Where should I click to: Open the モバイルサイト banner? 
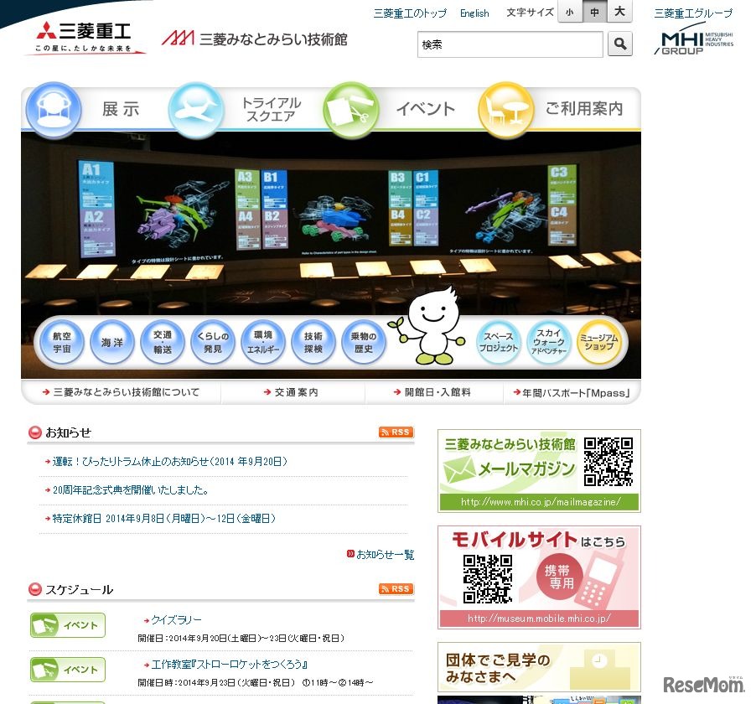click(539, 577)
